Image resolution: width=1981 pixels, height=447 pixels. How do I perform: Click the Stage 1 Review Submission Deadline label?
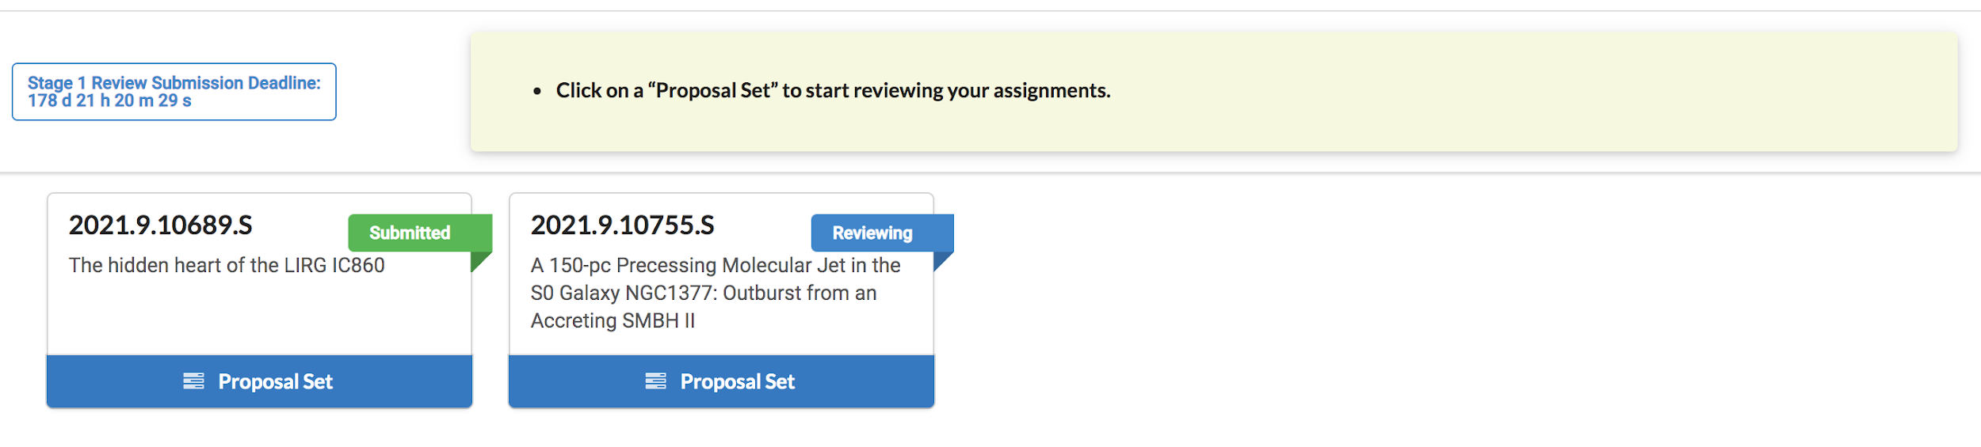click(174, 83)
